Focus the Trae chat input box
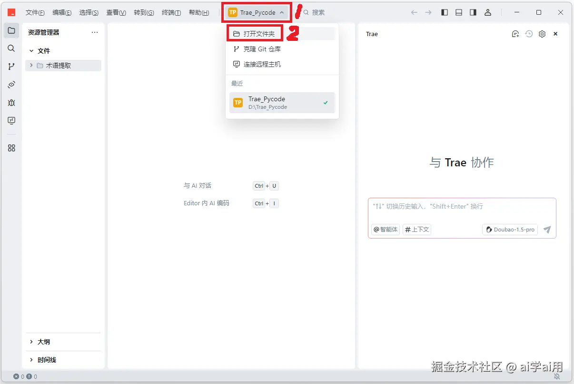The image size is (574, 384). point(462,207)
